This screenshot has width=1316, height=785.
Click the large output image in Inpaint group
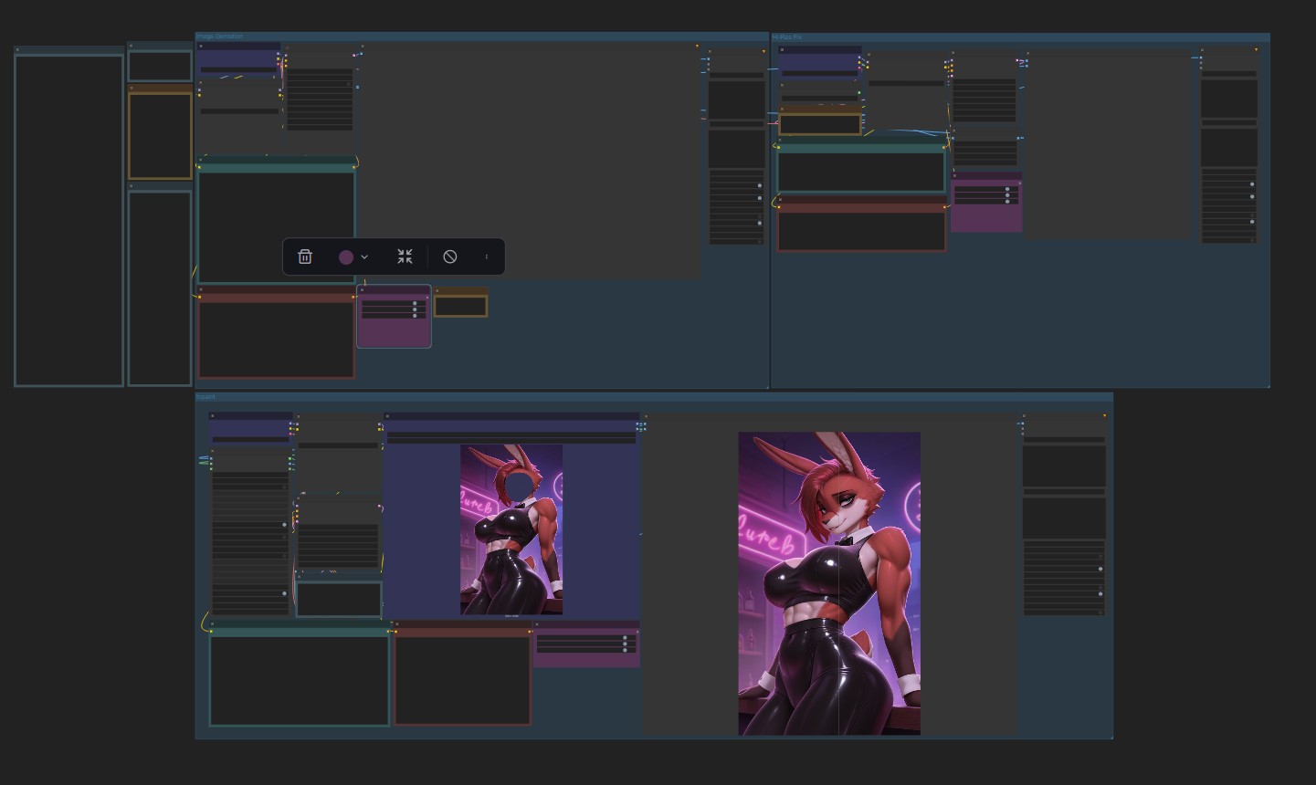click(829, 583)
